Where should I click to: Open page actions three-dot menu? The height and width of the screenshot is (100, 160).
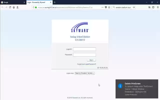[x=102, y=7]
